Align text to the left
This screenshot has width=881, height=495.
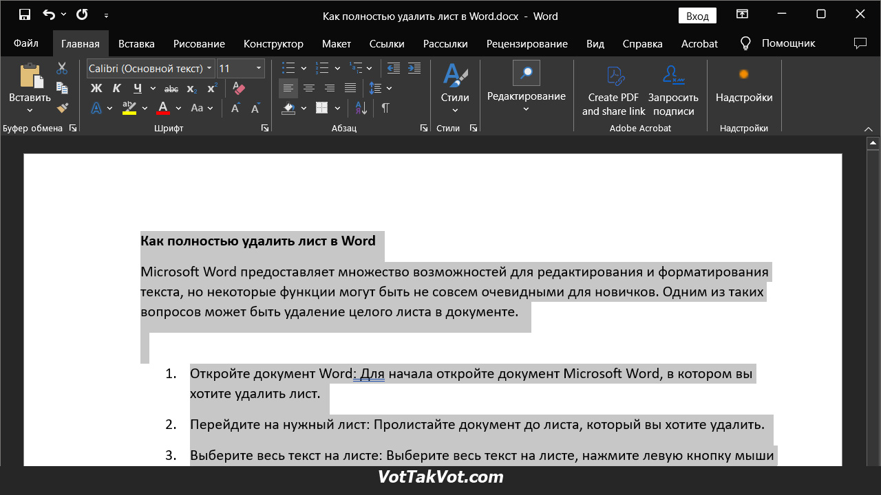(x=288, y=88)
